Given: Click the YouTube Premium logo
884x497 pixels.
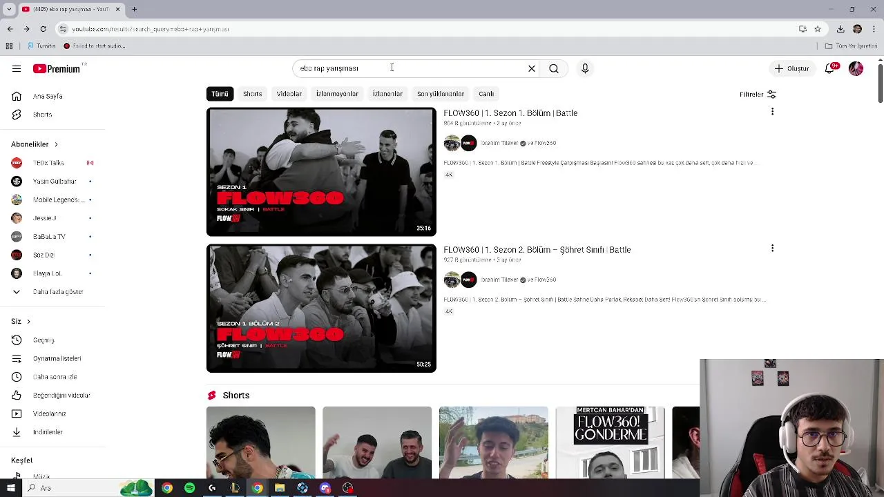Looking at the screenshot, I should pyautogui.click(x=57, y=68).
